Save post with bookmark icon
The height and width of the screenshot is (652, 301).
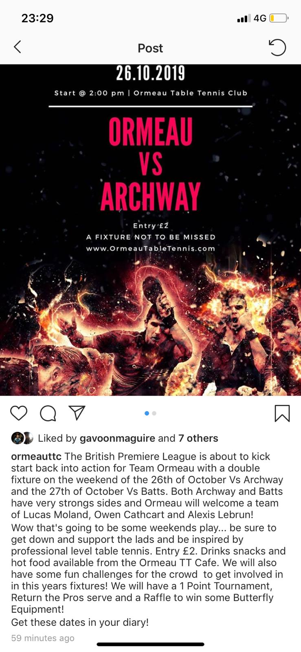pyautogui.click(x=282, y=413)
